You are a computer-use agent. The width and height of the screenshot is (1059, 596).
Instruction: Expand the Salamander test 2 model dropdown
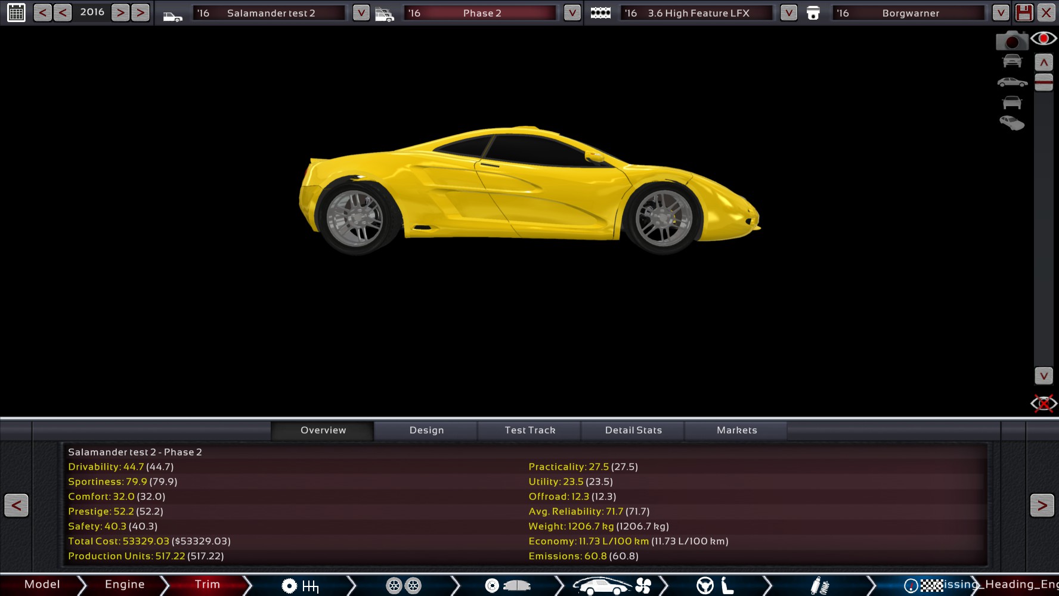coord(361,13)
